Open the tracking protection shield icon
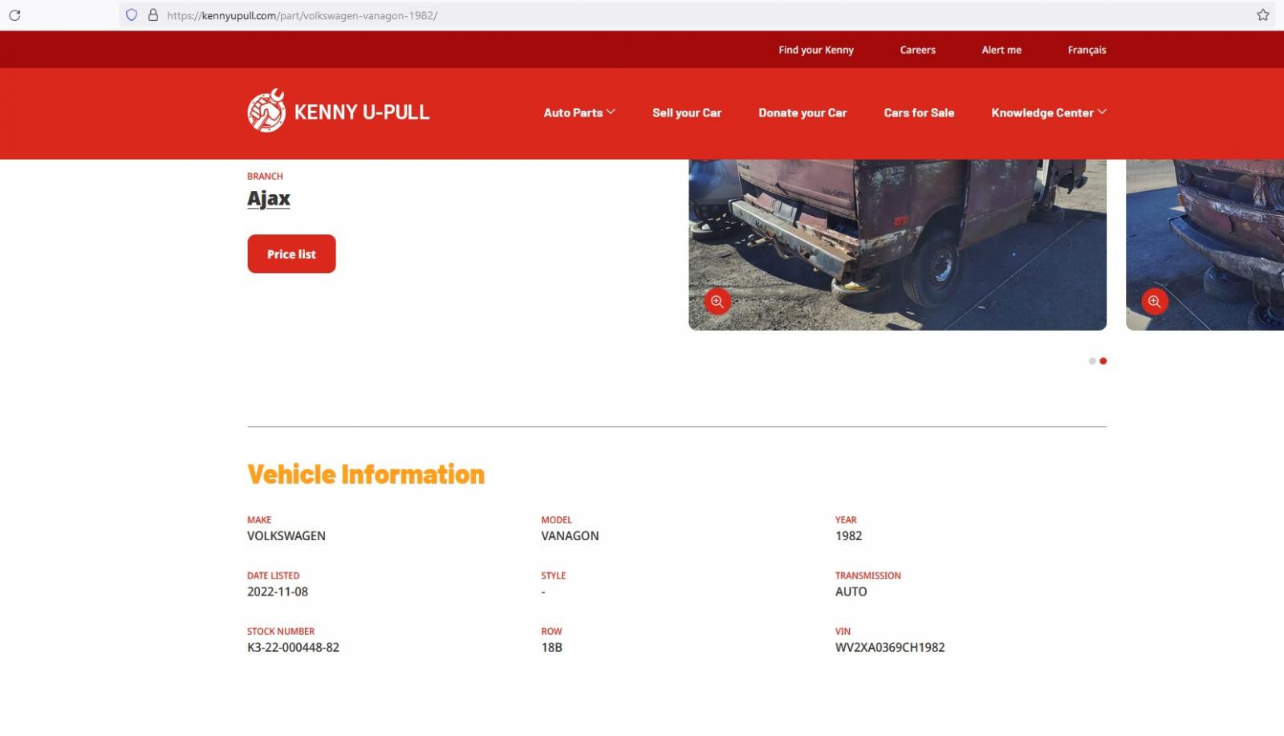The width and height of the screenshot is (1284, 736). coord(132,15)
